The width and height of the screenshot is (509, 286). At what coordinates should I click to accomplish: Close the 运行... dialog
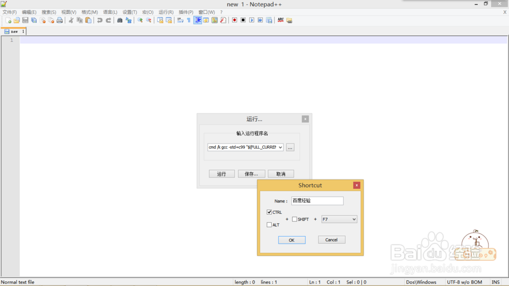[305, 119]
